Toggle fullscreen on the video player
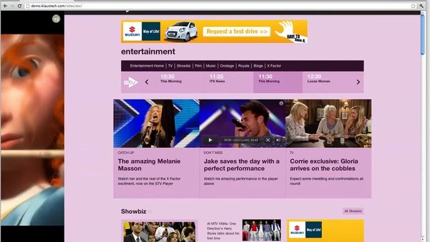Image resolution: width=430 pixels, height=242 pixels. click(267, 140)
